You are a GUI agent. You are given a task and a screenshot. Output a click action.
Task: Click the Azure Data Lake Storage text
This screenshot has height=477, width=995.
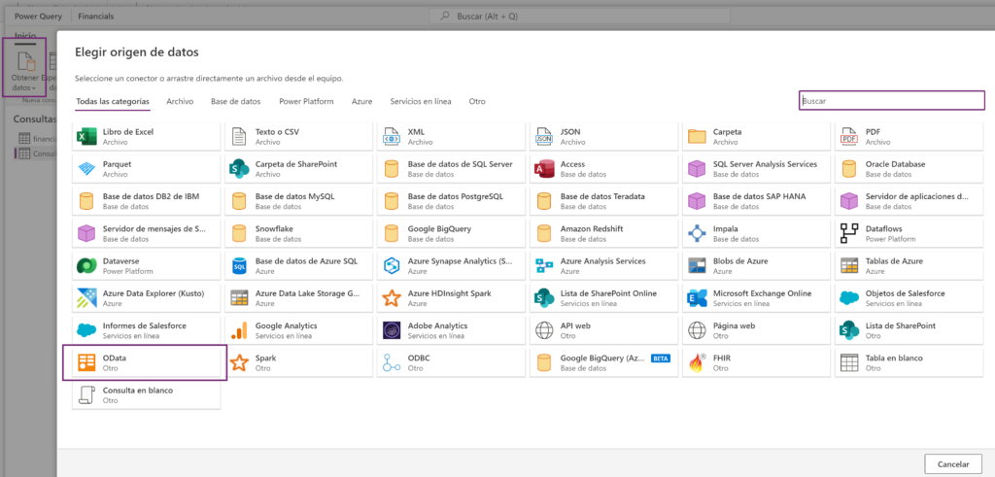click(x=308, y=293)
